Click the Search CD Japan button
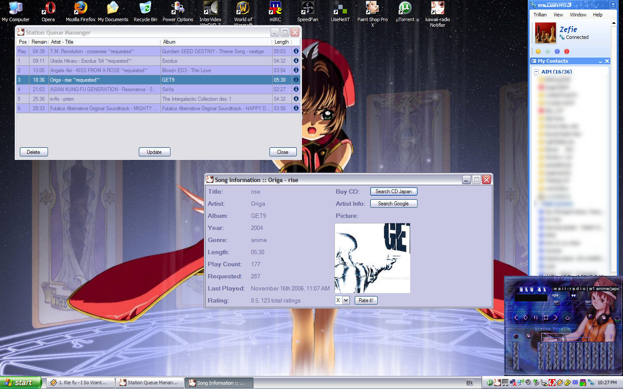Viewport: 623px width, 389px height. point(393,191)
